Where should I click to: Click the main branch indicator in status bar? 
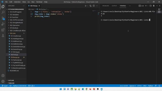pos(5,86)
